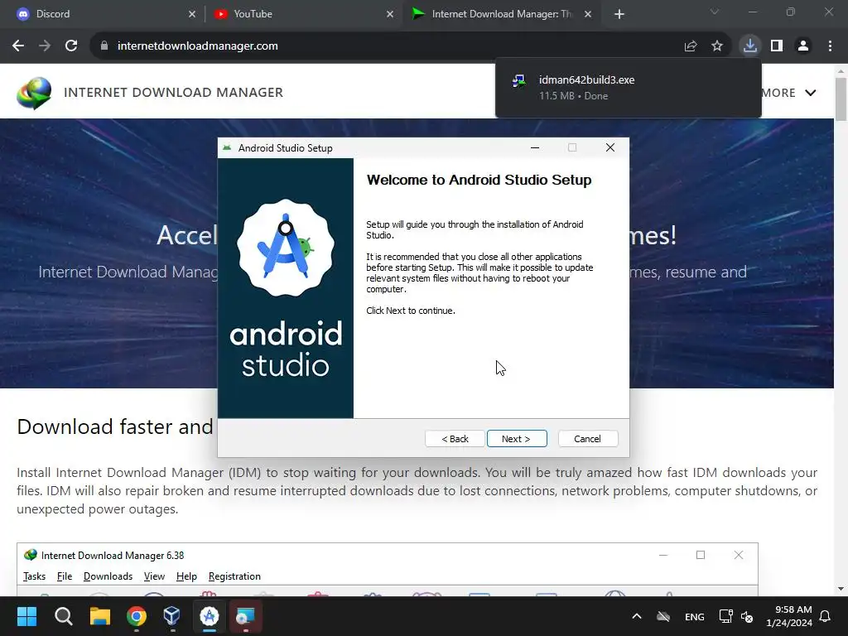Toggle the Chrome downloads icon
The height and width of the screenshot is (636, 848).
(x=750, y=46)
